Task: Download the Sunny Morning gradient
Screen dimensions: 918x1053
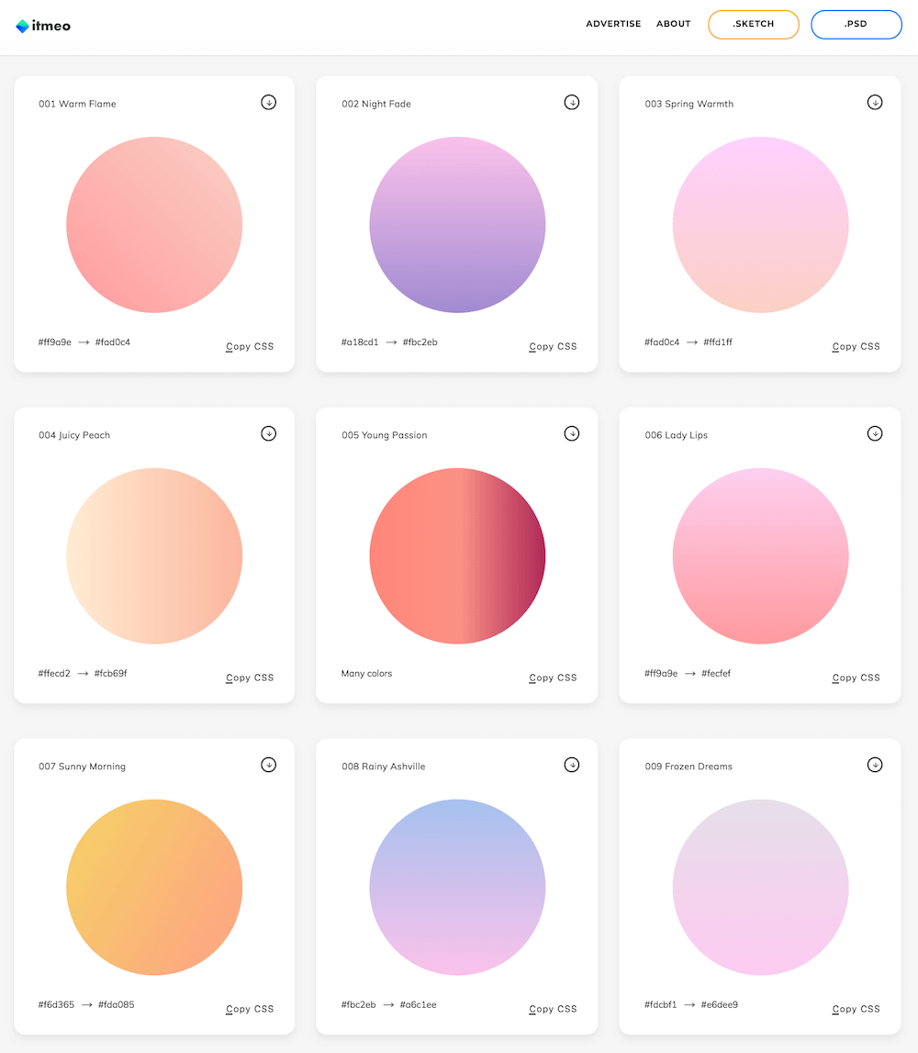Action: 269,764
